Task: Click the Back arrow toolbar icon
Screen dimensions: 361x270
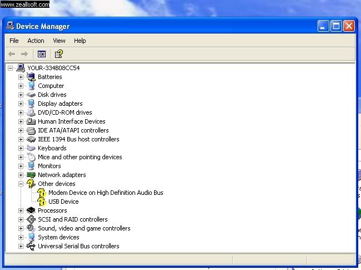Action: tap(12, 54)
